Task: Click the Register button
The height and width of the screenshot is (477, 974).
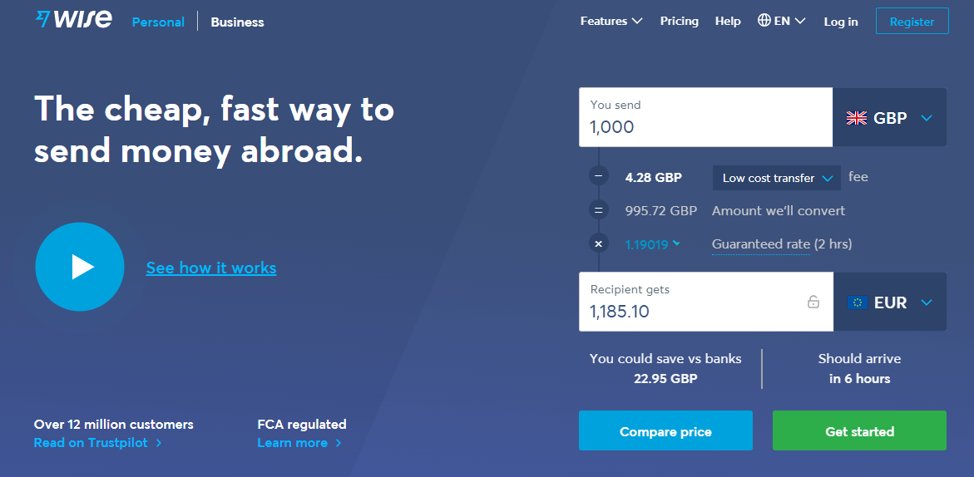Action: [x=912, y=22]
